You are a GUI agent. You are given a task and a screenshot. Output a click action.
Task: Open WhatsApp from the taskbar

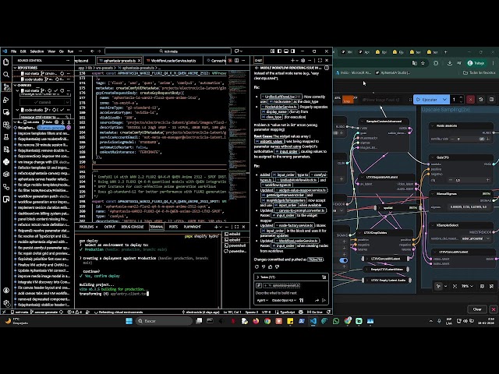click(x=336, y=321)
